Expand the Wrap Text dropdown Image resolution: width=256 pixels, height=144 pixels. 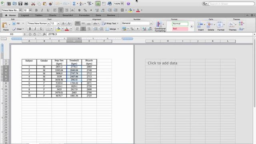click(x=118, y=23)
